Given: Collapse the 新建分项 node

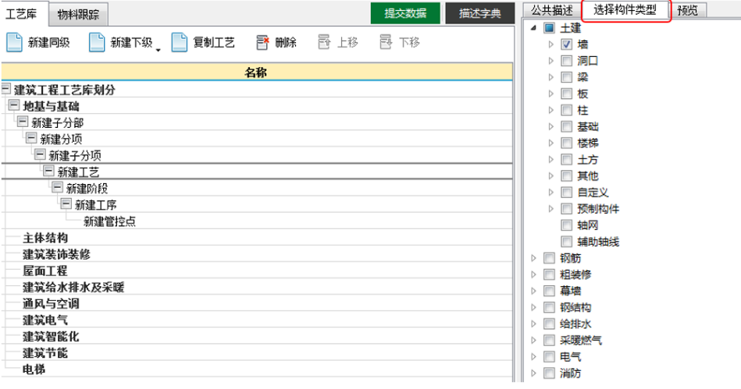Looking at the screenshot, I should coord(31,138).
